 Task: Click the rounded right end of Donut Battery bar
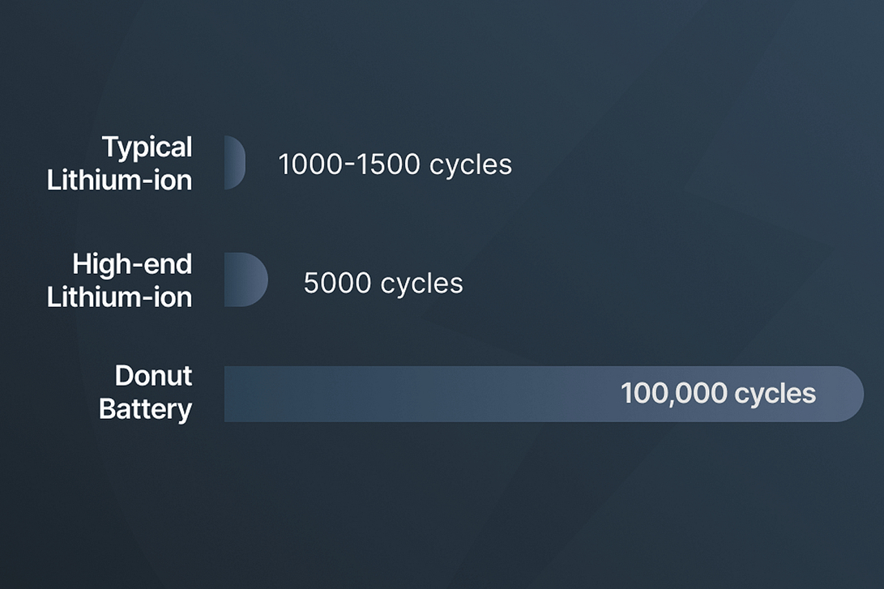849,394
